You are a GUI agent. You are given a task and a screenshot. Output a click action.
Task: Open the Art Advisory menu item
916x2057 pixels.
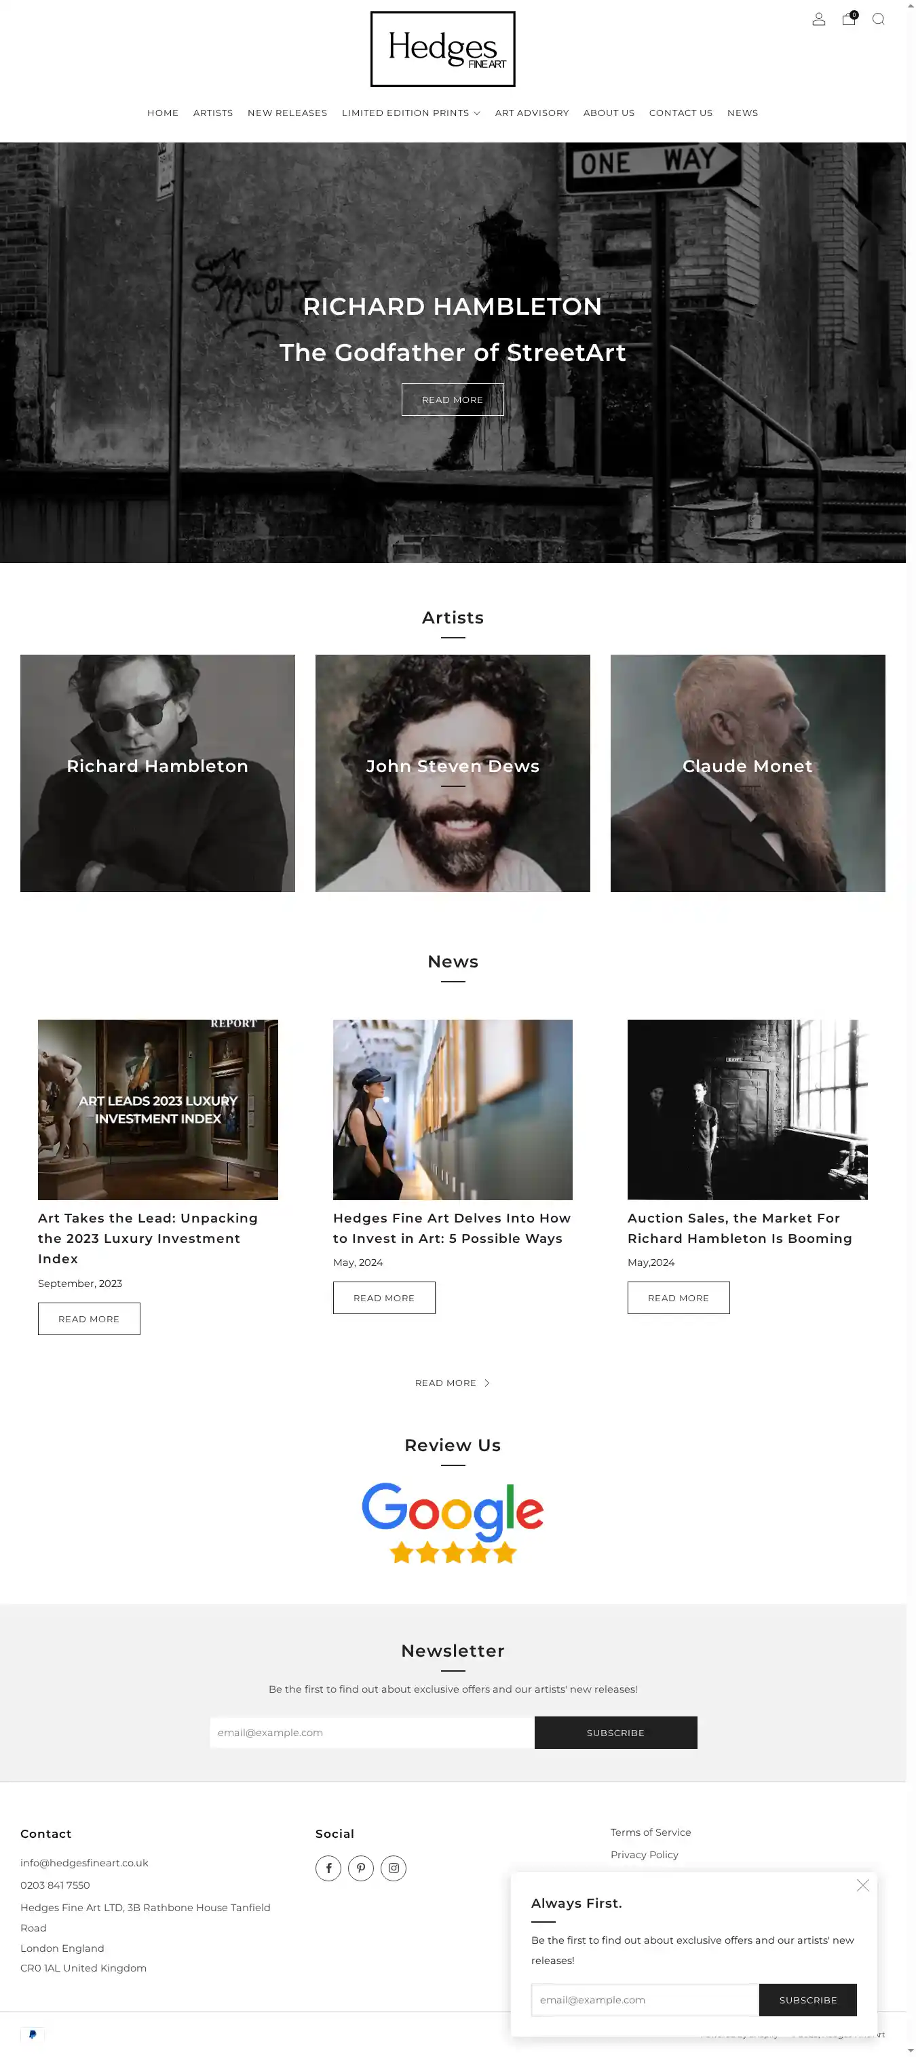coord(532,113)
